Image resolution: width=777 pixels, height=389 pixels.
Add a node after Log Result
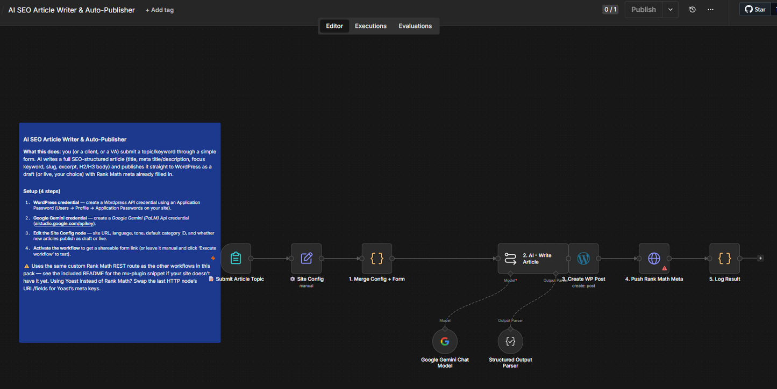click(x=760, y=259)
